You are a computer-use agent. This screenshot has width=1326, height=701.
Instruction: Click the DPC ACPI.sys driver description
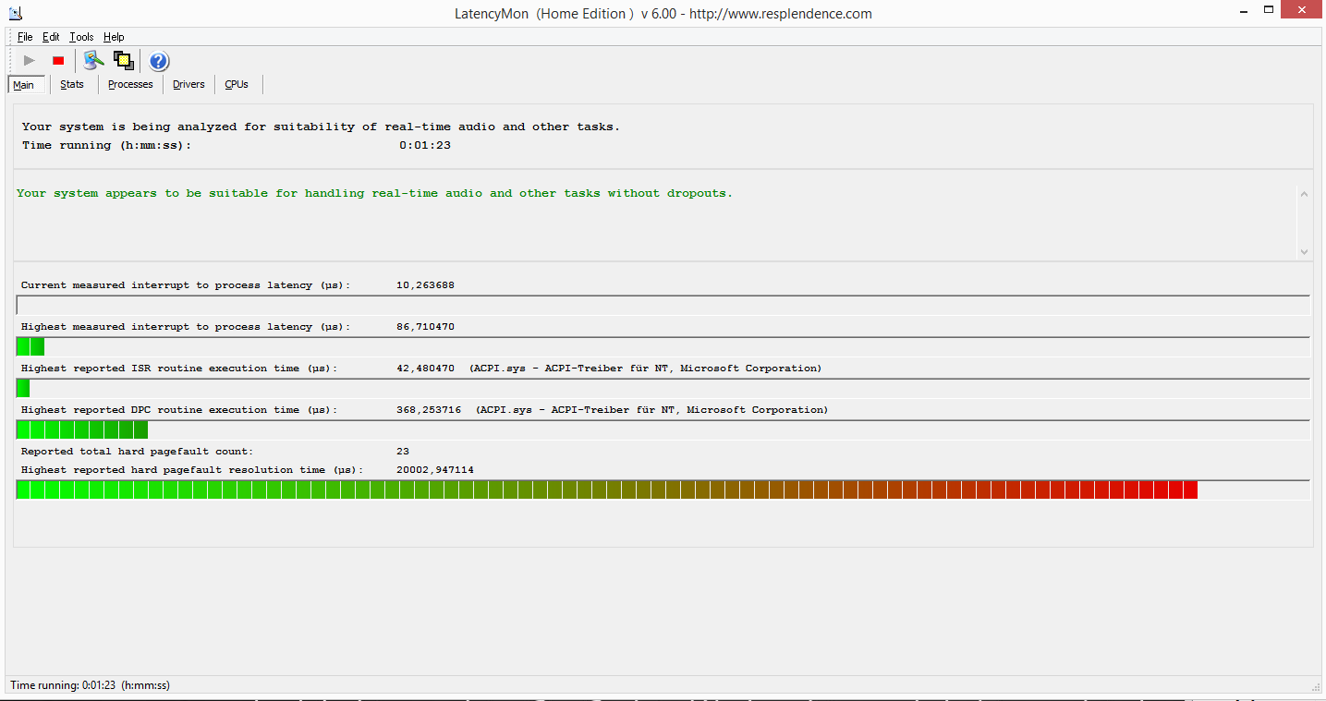coord(652,410)
